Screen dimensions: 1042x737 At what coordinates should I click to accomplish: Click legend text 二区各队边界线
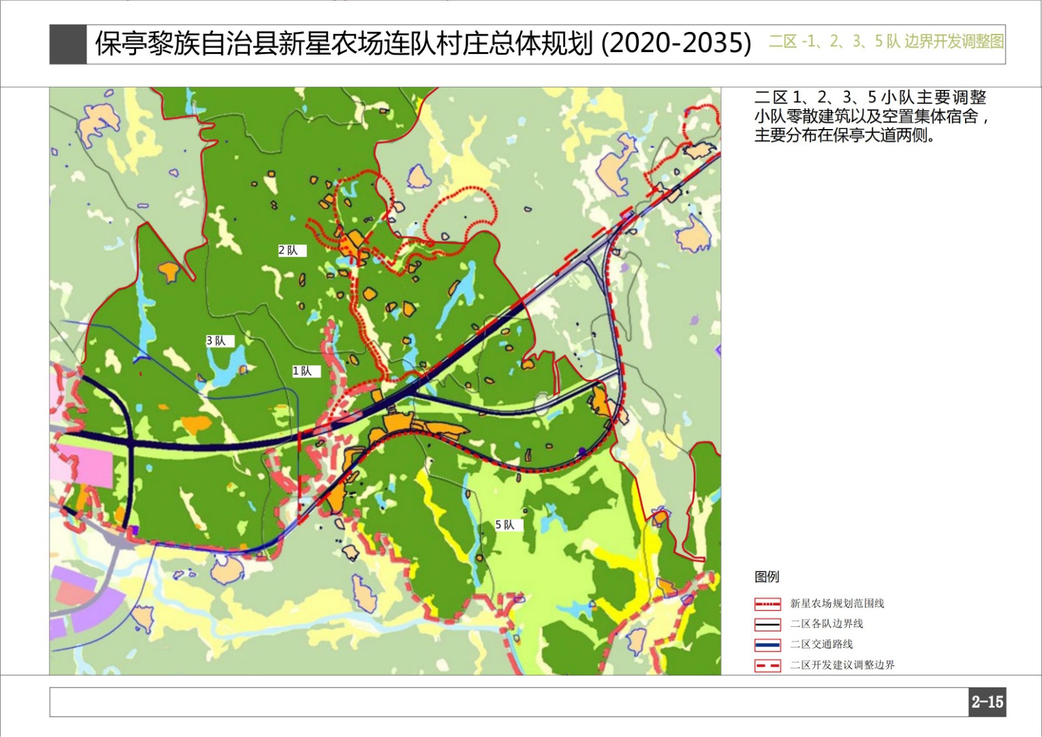[826, 624]
